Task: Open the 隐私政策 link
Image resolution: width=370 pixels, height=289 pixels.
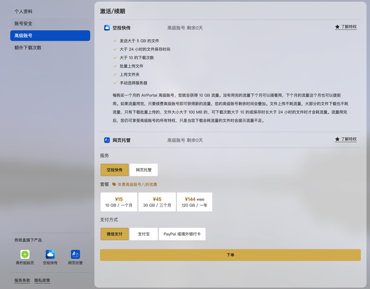Action: [x=42, y=280]
